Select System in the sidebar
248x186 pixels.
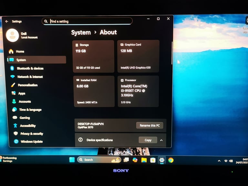coord(37,60)
